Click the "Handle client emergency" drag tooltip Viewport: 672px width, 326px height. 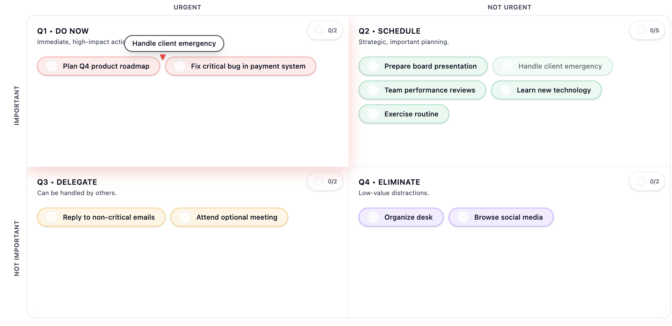174,43
